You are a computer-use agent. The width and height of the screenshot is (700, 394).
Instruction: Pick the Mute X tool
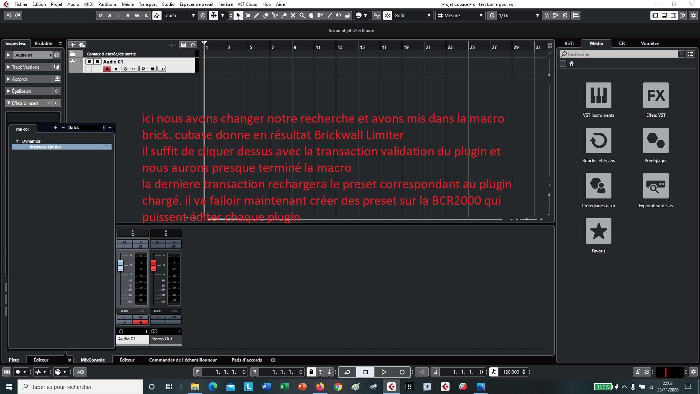(293, 15)
